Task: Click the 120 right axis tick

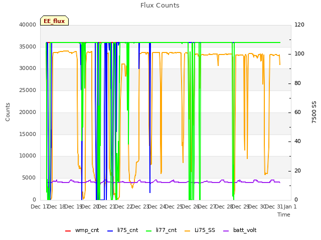Action: click(299, 24)
